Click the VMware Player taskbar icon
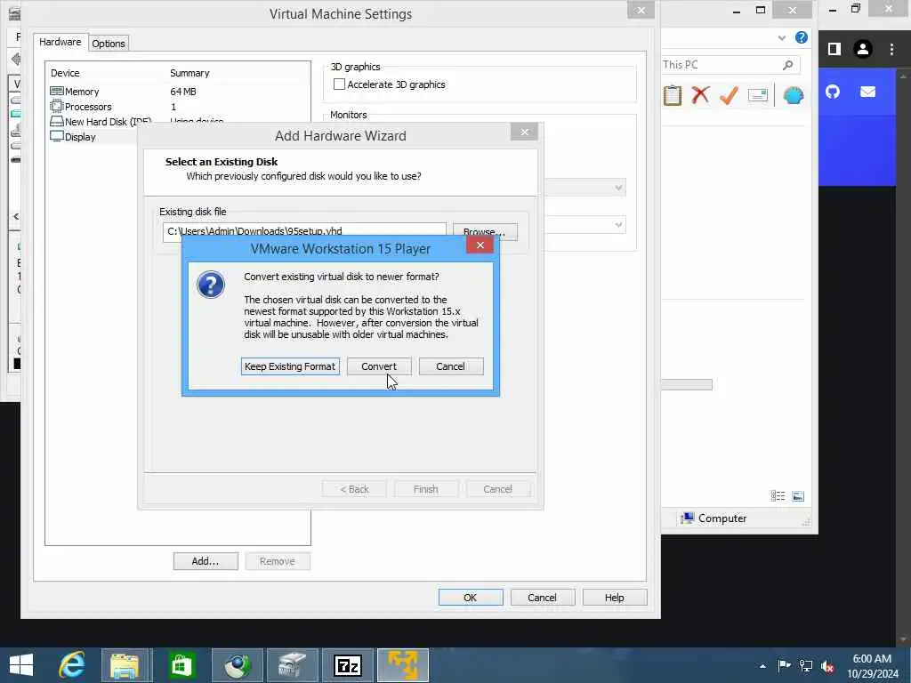Viewport: 911px width, 683px height. point(403,665)
